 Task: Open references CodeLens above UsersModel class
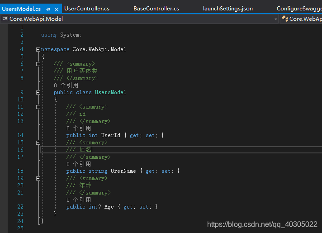click(66, 85)
